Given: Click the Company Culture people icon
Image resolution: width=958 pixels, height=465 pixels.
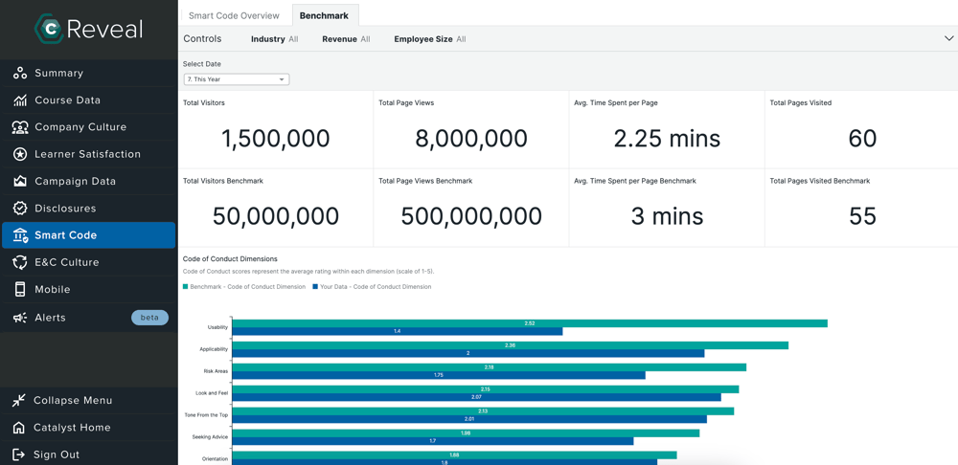Looking at the screenshot, I should (19, 127).
